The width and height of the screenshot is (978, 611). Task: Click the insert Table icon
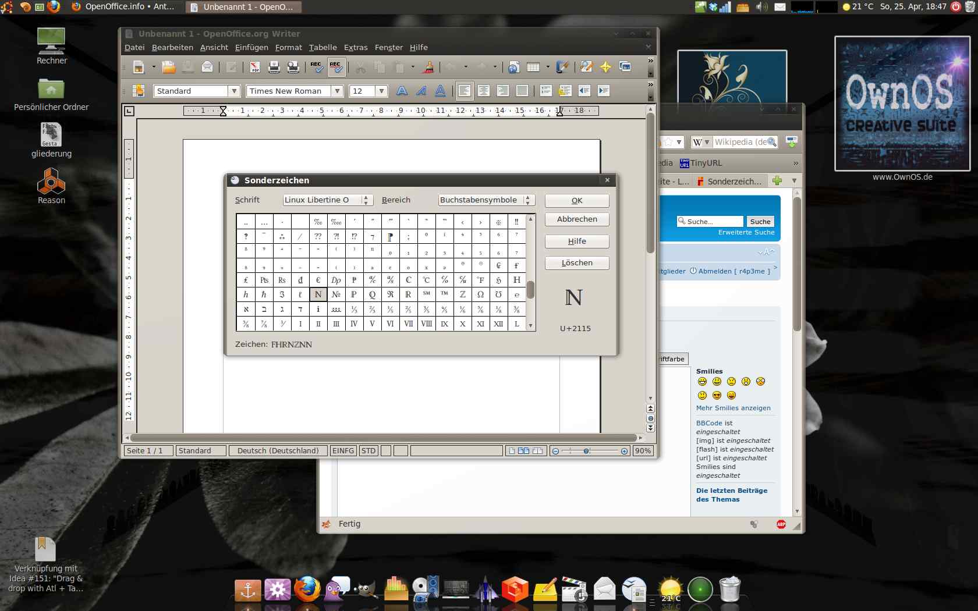click(533, 67)
